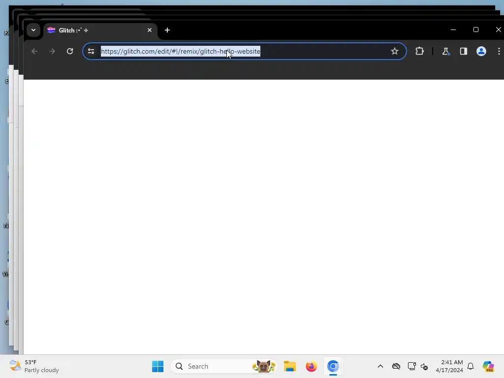The width and height of the screenshot is (504, 378).
Task: Open the tab search dropdown chevron
Action: point(33,30)
